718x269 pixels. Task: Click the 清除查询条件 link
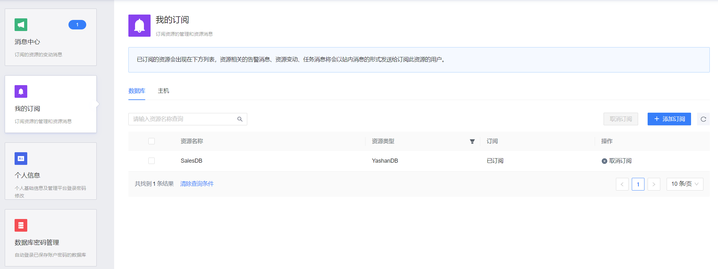pyautogui.click(x=197, y=184)
